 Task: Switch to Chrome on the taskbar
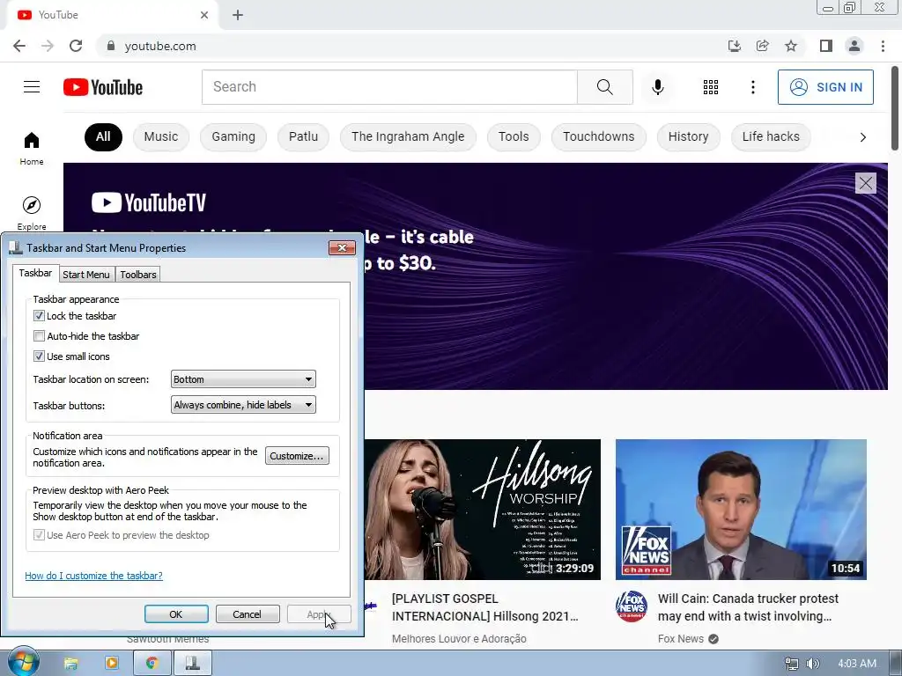152,663
